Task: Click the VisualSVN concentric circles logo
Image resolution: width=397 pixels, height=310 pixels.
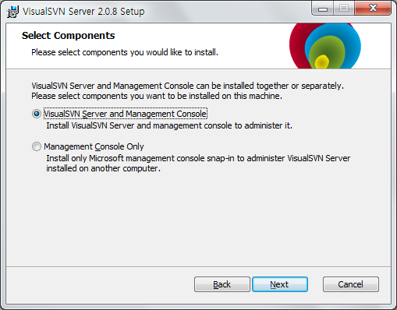Action: pos(325,46)
